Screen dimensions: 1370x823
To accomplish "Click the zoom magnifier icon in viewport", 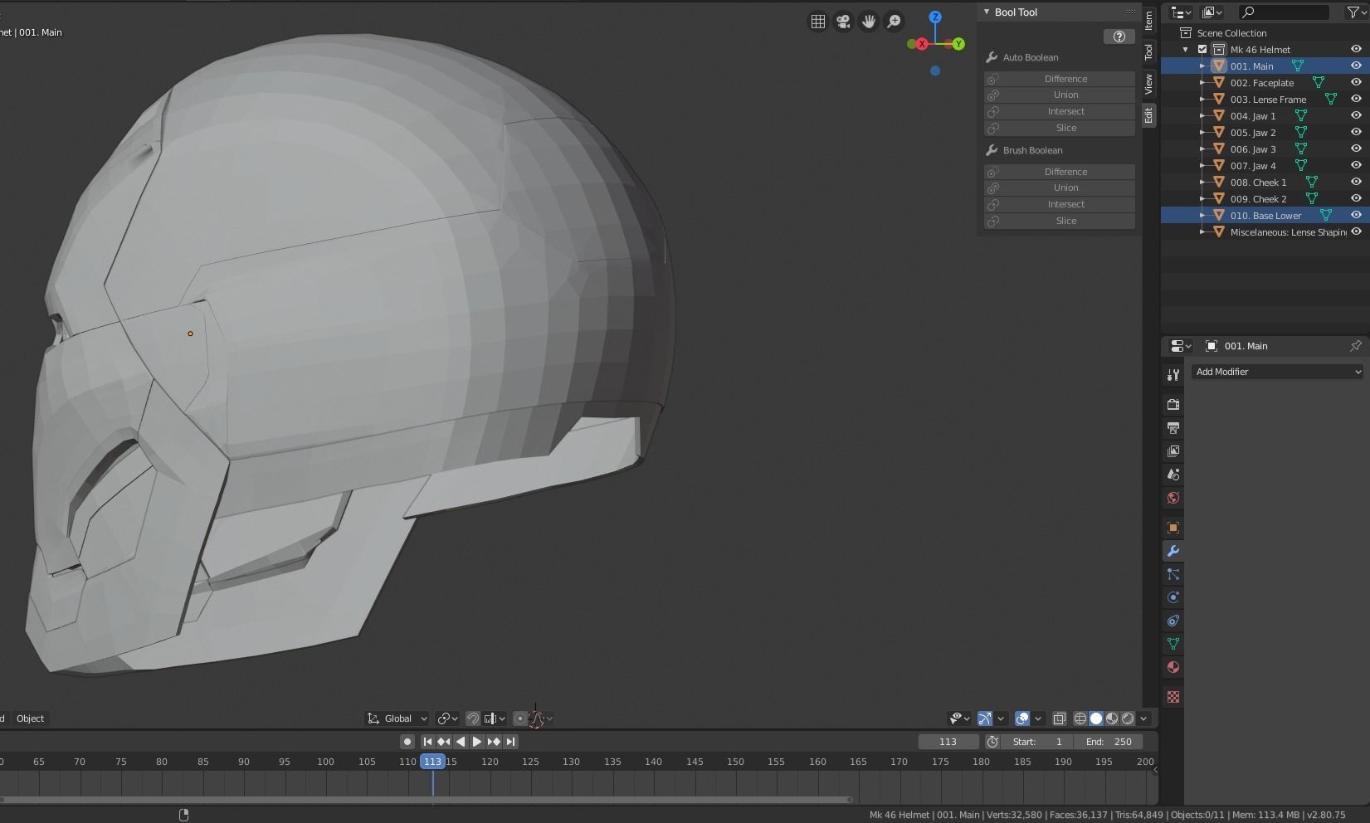I will (894, 22).
